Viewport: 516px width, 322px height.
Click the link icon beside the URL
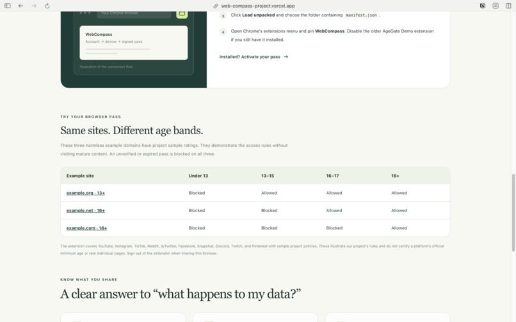click(x=216, y=6)
